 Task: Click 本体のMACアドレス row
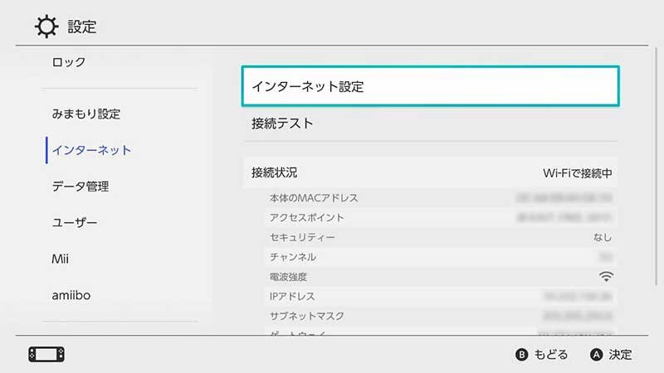tap(441, 198)
